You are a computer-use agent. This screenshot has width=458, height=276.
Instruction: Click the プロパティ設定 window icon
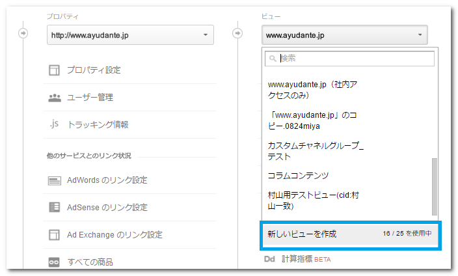(x=54, y=70)
